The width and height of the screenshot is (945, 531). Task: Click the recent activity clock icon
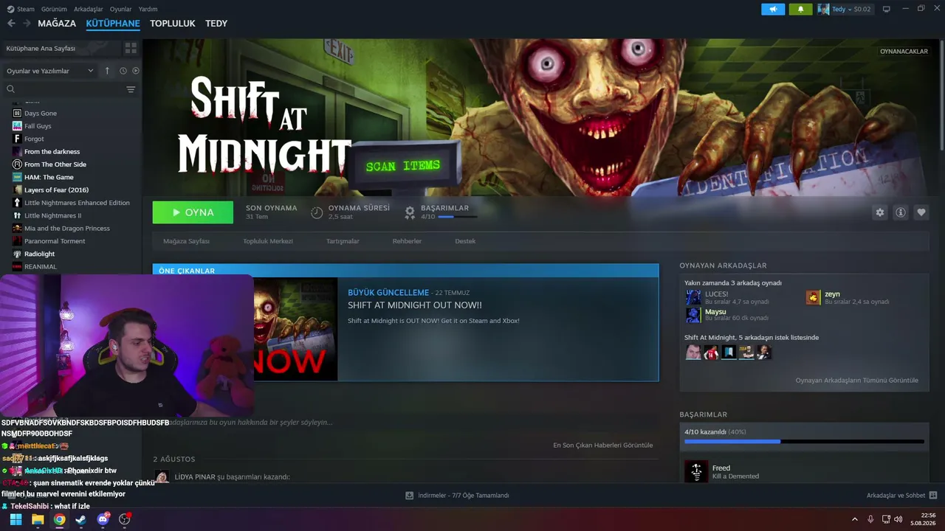click(x=123, y=71)
